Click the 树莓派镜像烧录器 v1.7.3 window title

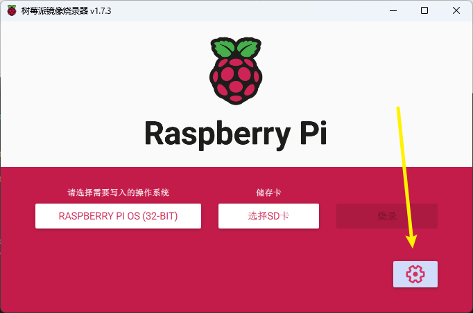click(66, 11)
